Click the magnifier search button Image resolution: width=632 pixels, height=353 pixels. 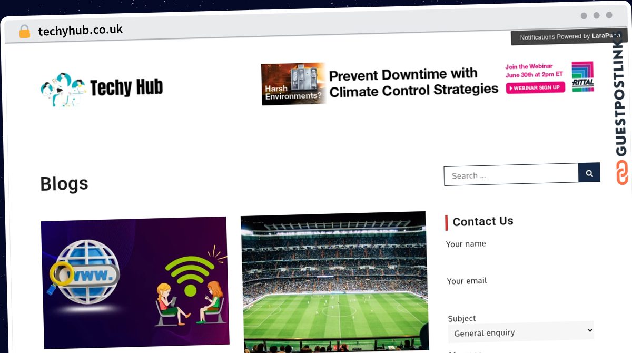[589, 173]
